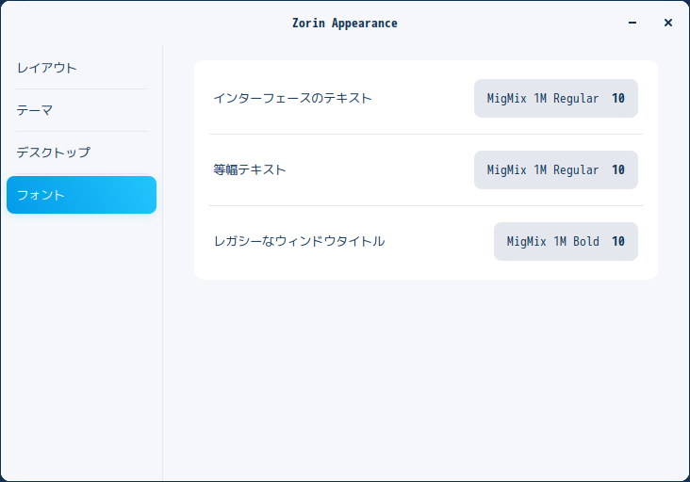Click MigMix 1M Bold font name
This screenshot has height=482, width=690.
[x=552, y=241]
